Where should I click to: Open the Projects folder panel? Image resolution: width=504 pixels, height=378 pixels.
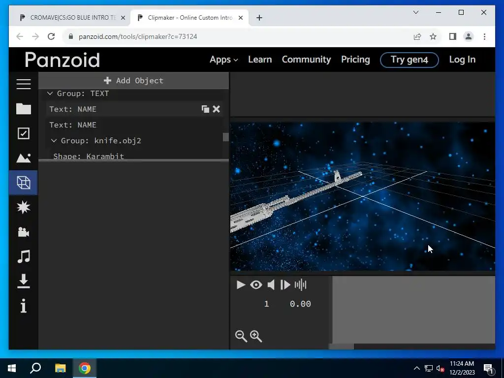pos(24,109)
